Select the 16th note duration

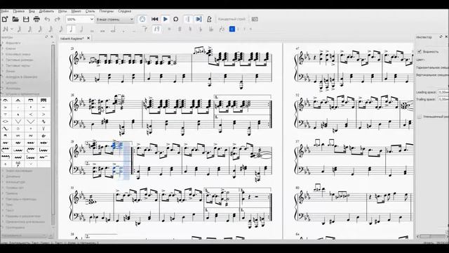[51, 29]
